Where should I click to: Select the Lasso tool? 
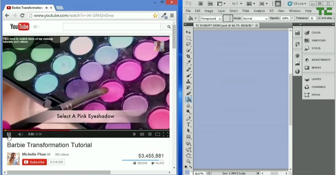coord(188,44)
